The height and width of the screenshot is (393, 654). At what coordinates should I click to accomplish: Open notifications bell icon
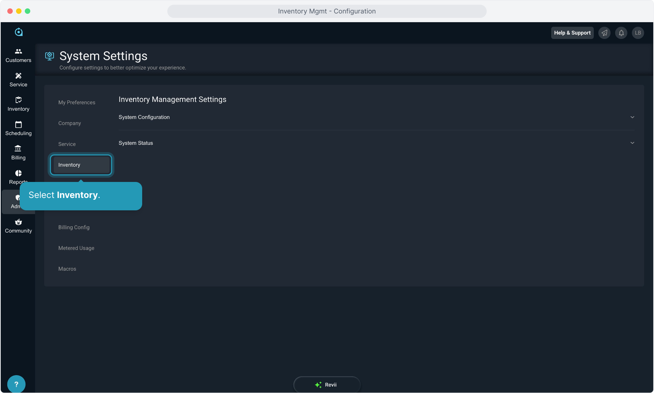[x=621, y=33]
